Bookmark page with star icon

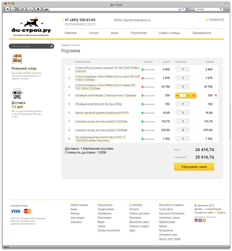click(181, 8)
